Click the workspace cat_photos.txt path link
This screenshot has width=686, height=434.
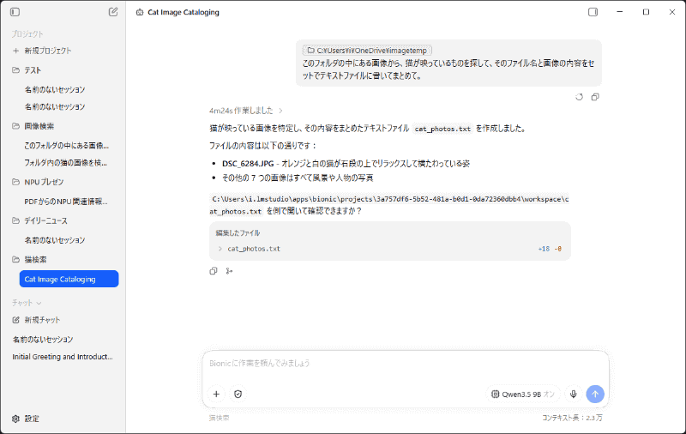pyautogui.click(x=389, y=205)
